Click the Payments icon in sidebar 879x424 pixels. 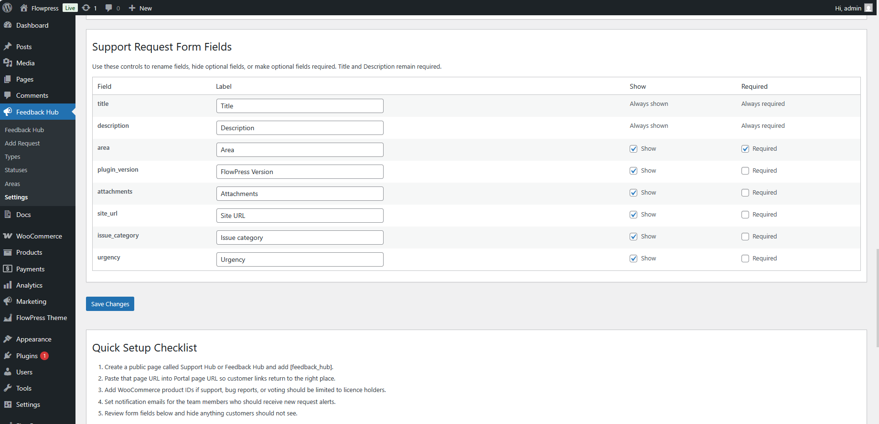click(x=8, y=269)
